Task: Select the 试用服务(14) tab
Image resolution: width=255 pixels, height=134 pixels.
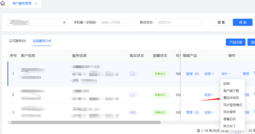Action: click(x=42, y=41)
